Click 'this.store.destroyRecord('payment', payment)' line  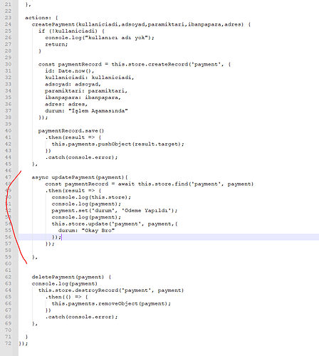111,290
